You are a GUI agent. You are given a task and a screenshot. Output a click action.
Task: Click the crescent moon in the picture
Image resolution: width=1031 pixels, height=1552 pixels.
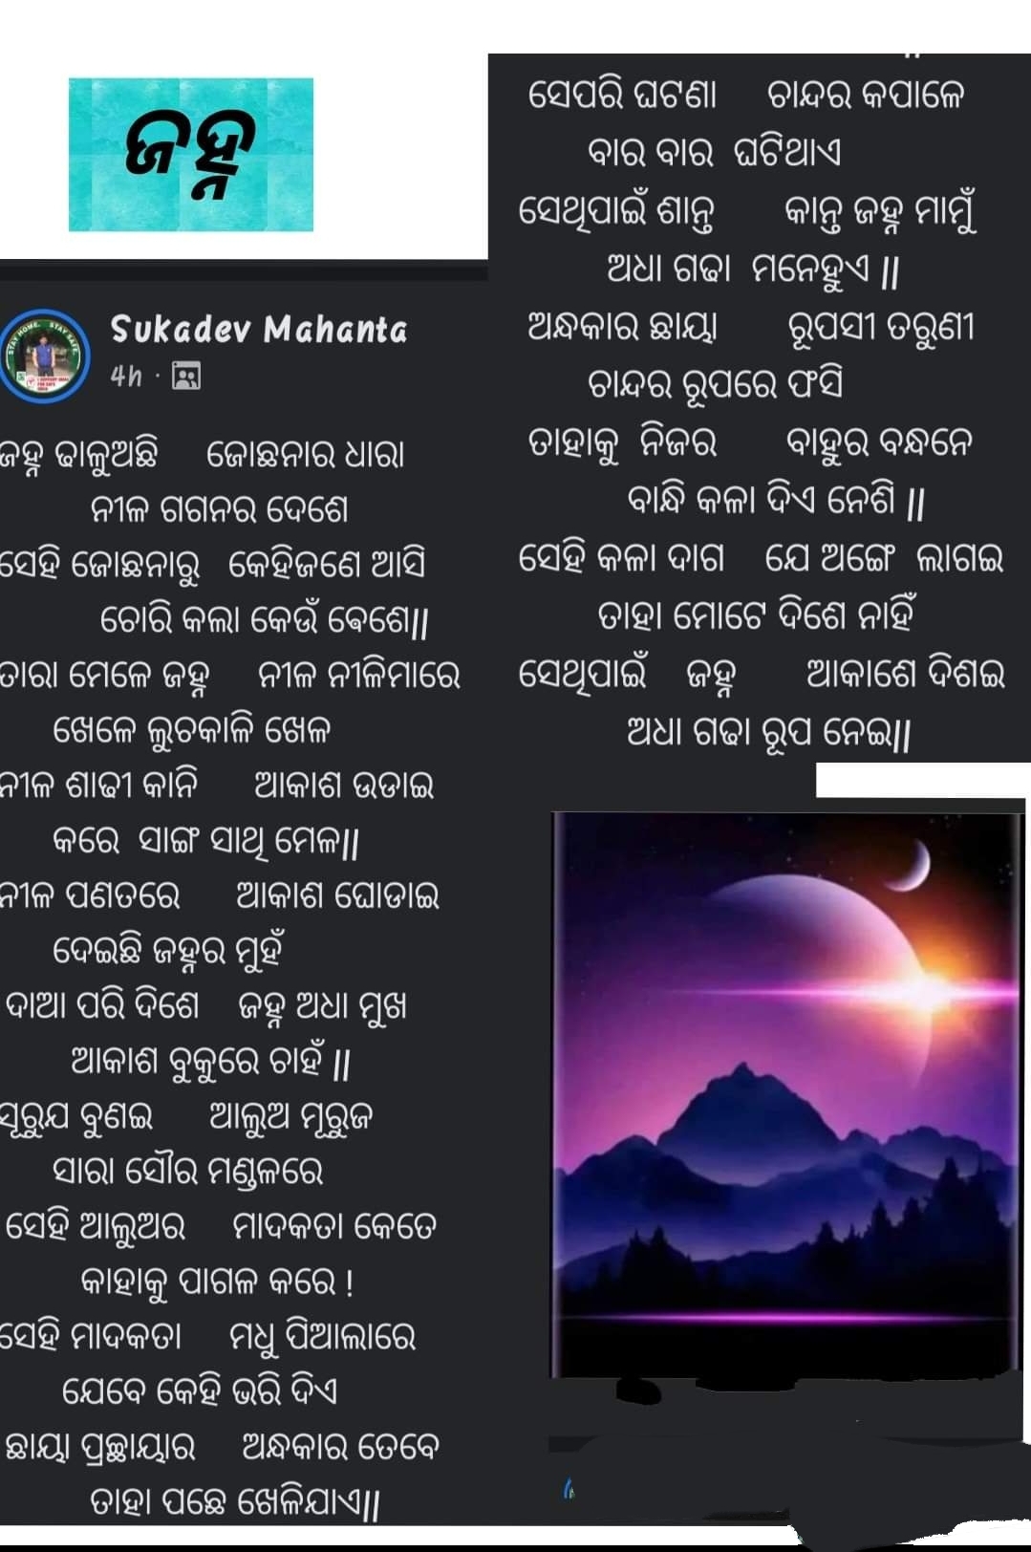pos(913,864)
